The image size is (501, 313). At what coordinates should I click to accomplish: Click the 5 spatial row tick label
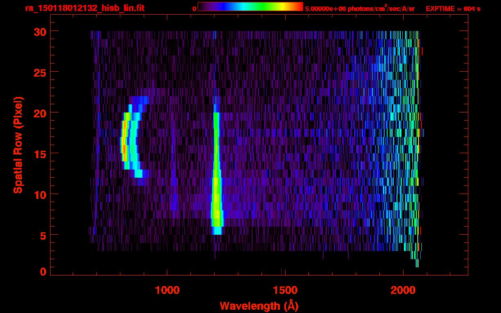[43, 235]
